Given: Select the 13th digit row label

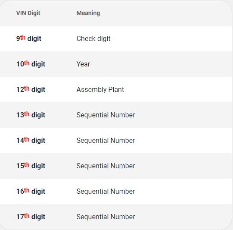Looking at the screenshot, I should click(31, 115).
